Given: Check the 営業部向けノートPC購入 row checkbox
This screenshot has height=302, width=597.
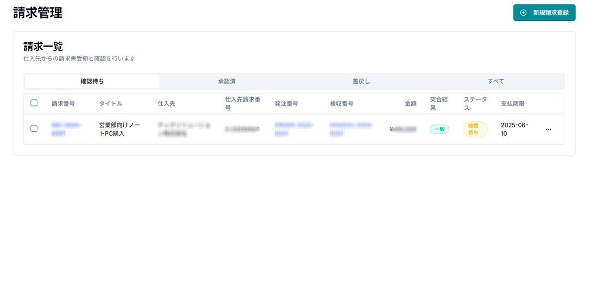Looking at the screenshot, I should click(34, 128).
